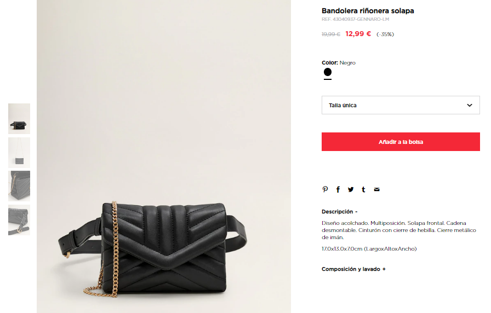Share product on Twitter
Image resolution: width=491 pixels, height=313 pixels.
(x=351, y=189)
